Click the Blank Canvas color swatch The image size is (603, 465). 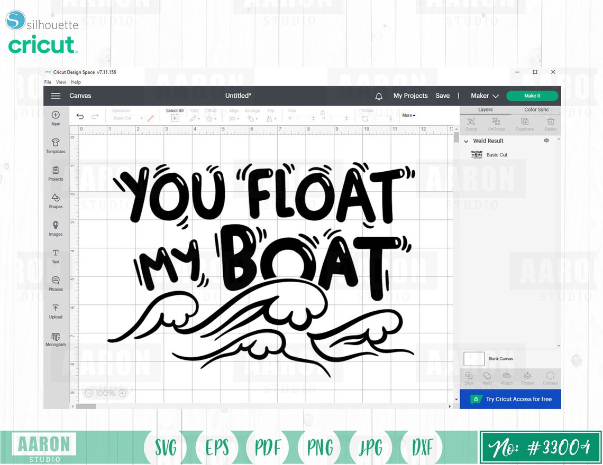(x=474, y=359)
